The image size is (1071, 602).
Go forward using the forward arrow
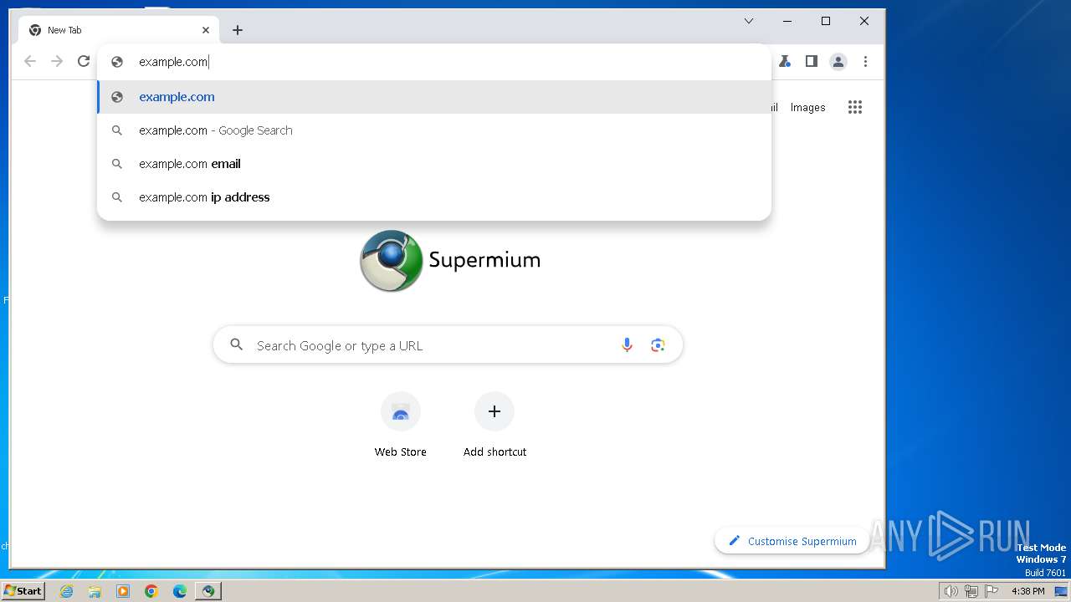57,61
